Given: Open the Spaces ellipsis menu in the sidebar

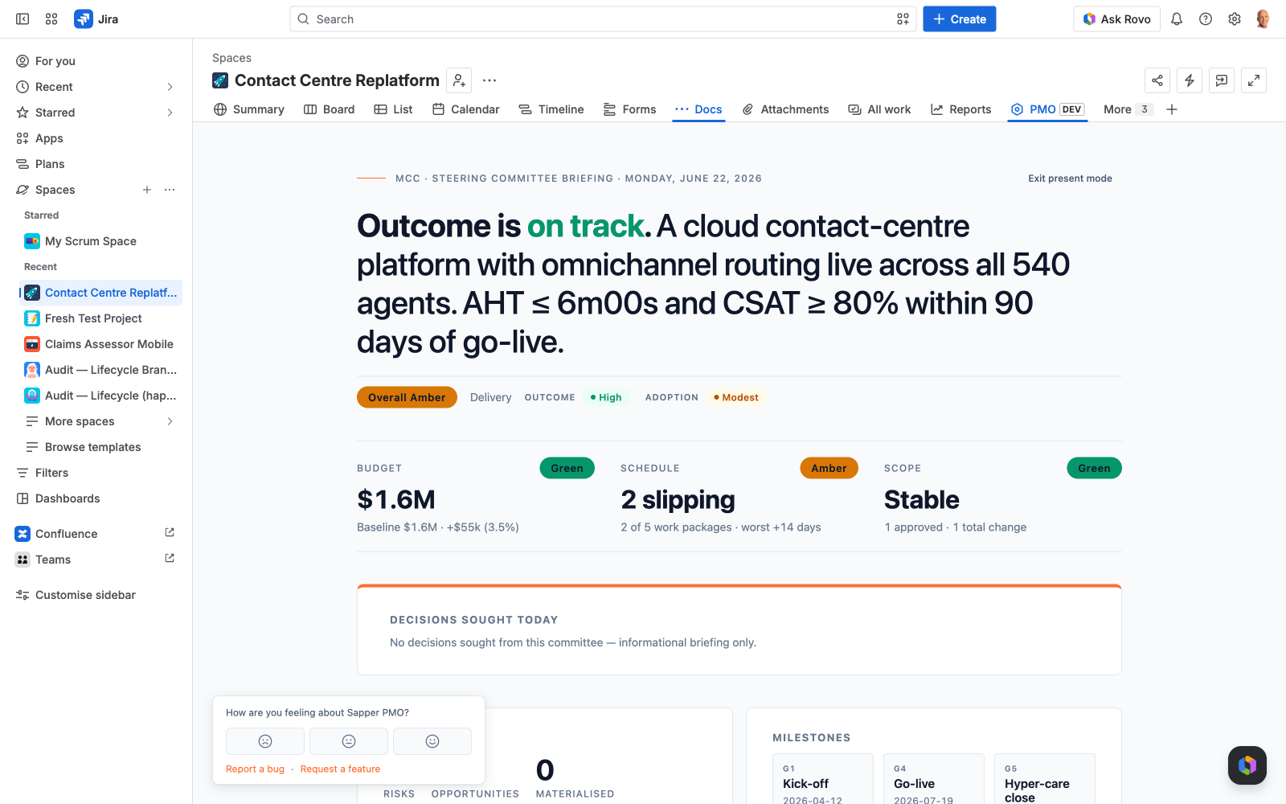Looking at the screenshot, I should [170, 190].
